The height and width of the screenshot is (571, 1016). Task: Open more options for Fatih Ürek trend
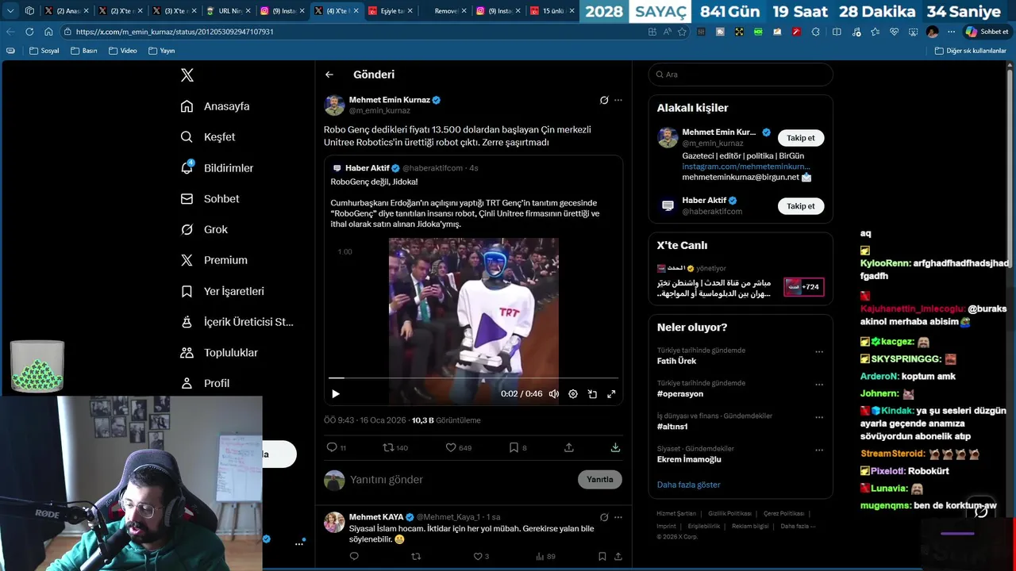[x=819, y=352]
